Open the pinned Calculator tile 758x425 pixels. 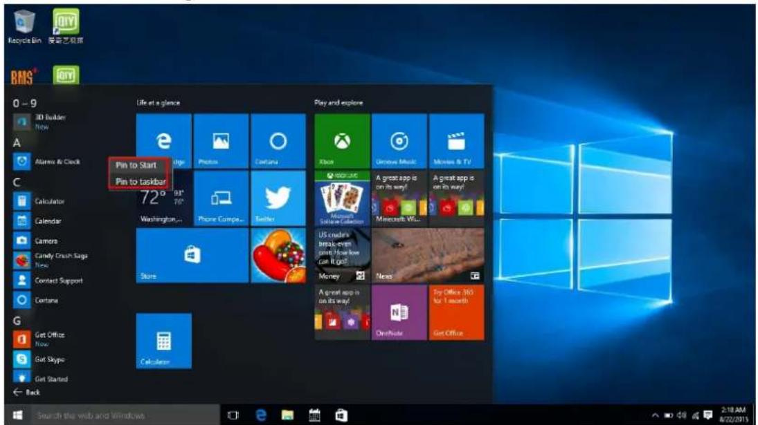164,341
